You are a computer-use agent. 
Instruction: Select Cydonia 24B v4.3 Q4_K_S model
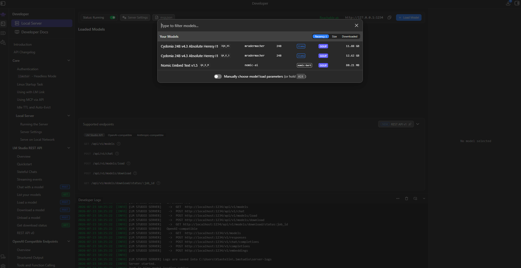260,56
